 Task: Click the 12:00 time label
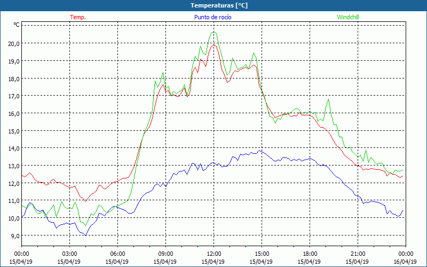(x=214, y=254)
